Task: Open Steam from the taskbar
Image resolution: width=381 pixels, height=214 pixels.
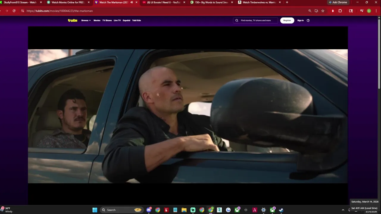Action: pos(281,210)
